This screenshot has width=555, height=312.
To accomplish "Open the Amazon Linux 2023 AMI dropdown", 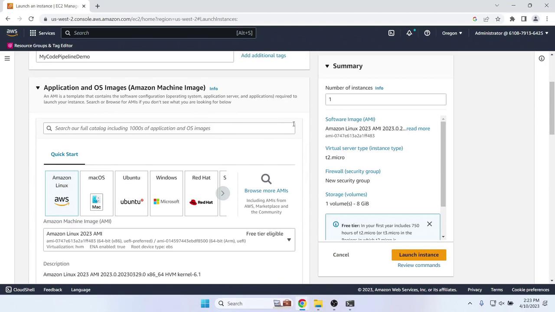I will click(169, 240).
